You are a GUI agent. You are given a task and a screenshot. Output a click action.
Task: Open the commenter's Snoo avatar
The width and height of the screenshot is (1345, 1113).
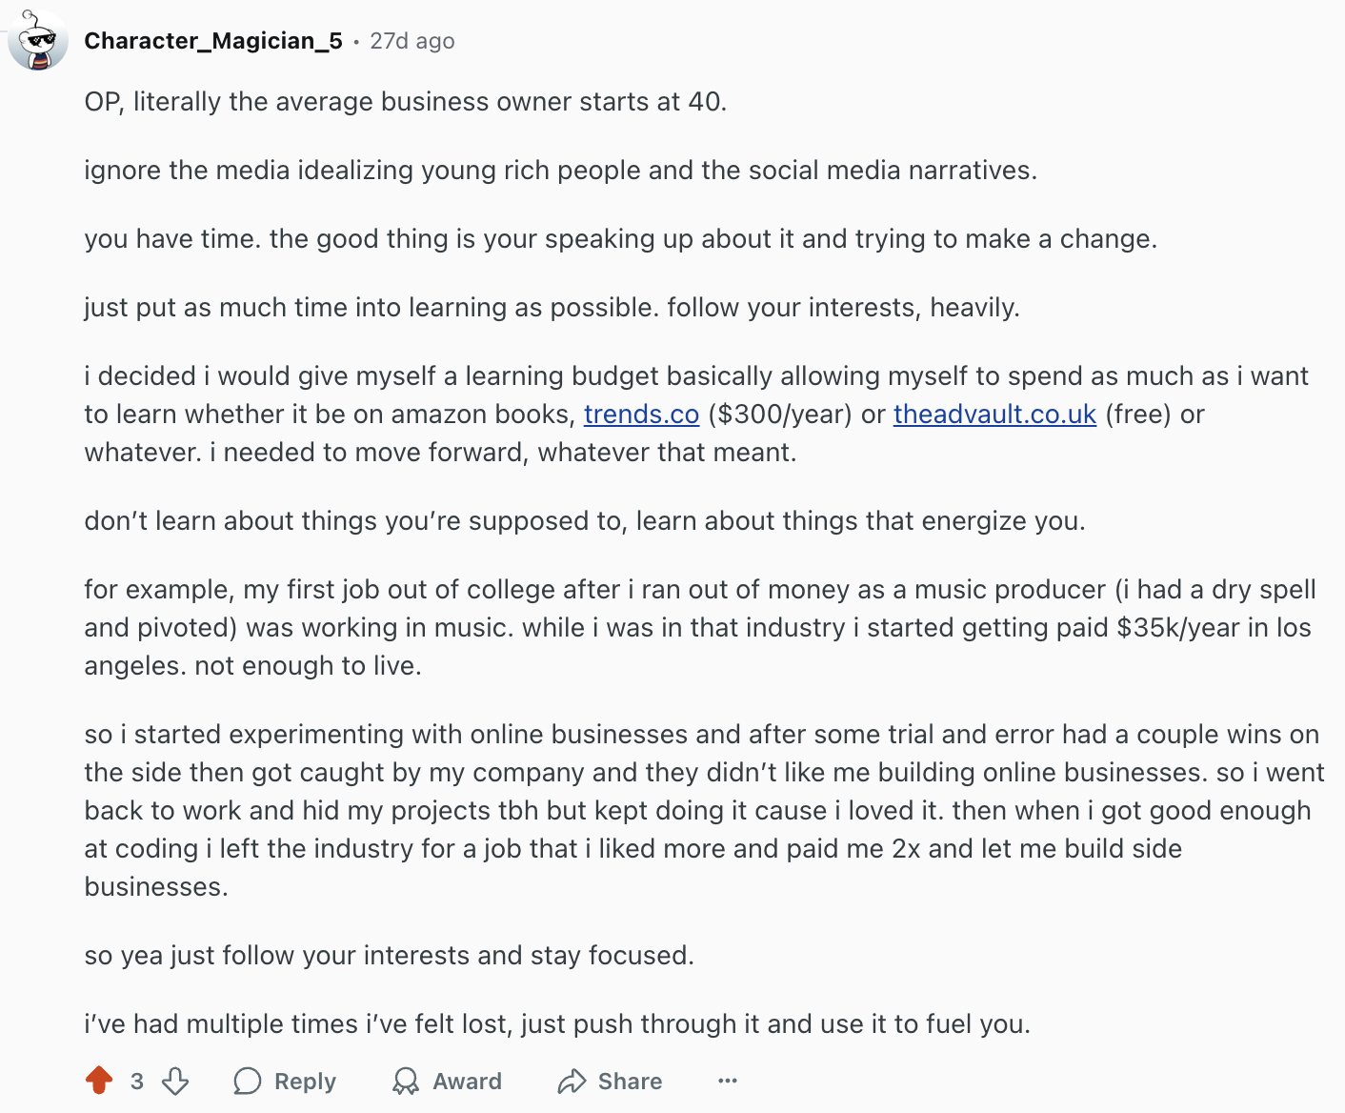pyautogui.click(x=38, y=41)
